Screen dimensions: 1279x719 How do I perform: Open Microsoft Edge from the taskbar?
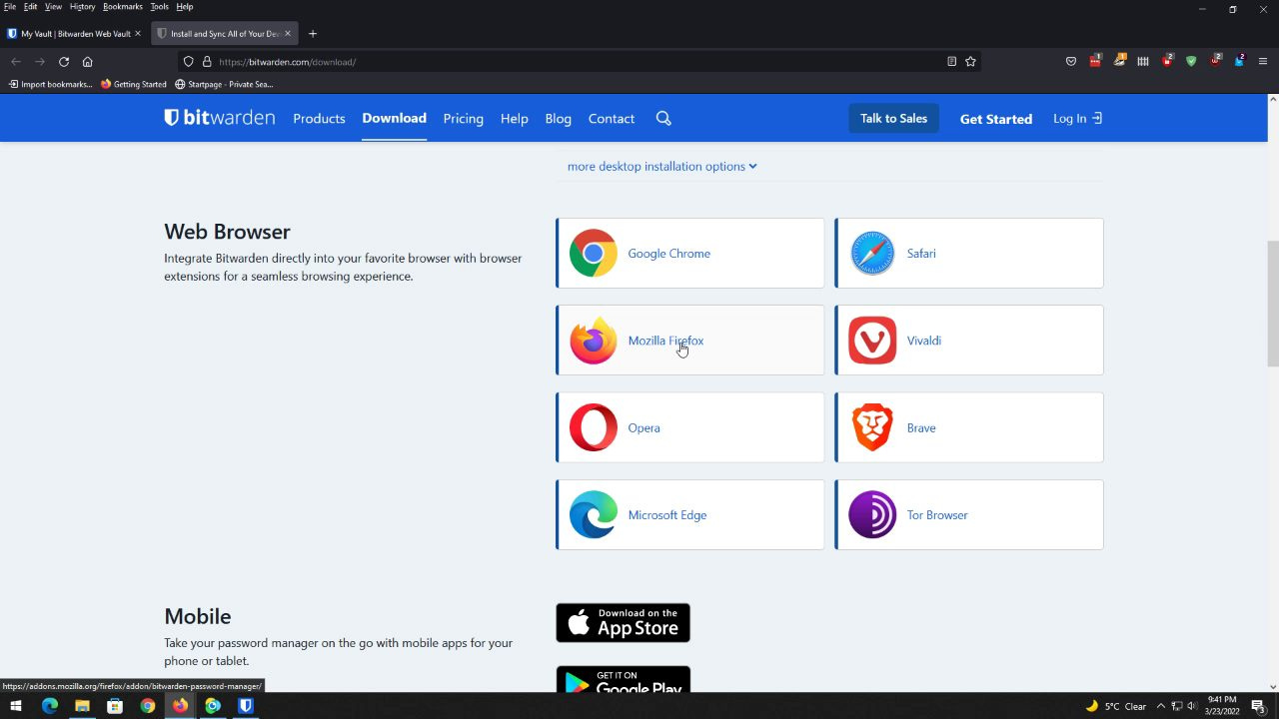(x=50, y=706)
